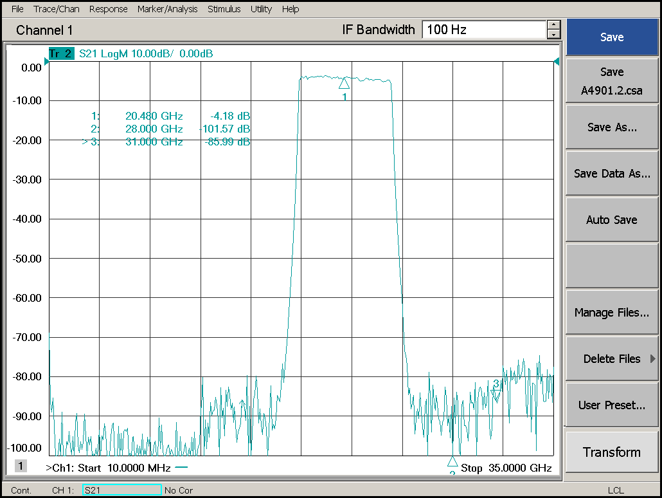The width and height of the screenshot is (662, 498).
Task: Click the window 1 indicator box
Action: 21,466
